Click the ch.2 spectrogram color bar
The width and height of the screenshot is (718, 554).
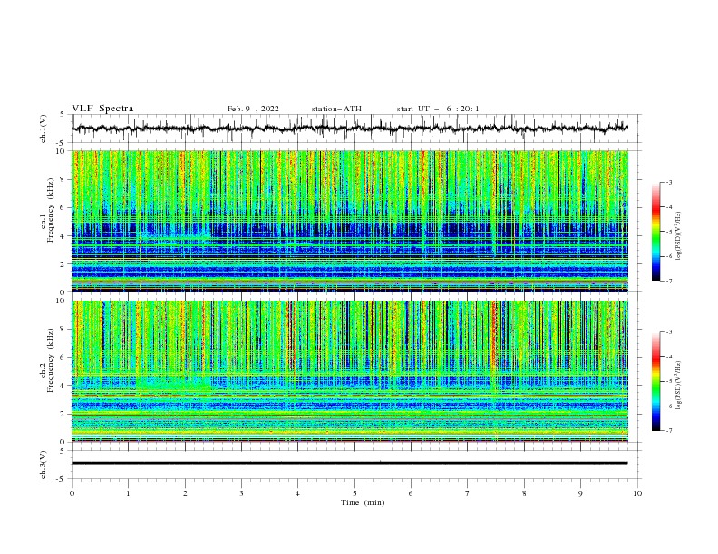click(655, 381)
